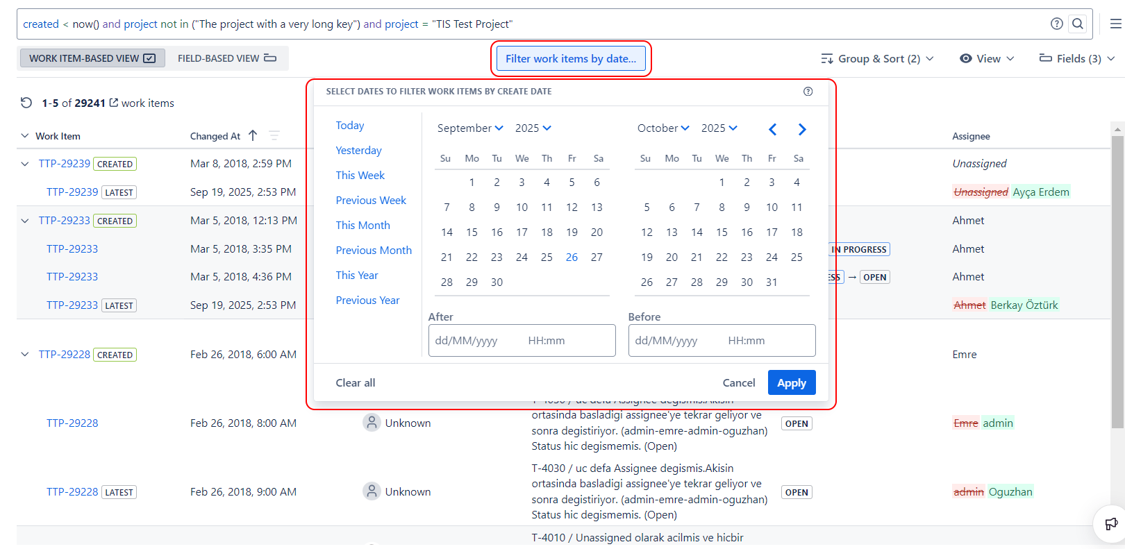Open query syntax help icon
Screen dimensions: 1125x549
click(1056, 24)
